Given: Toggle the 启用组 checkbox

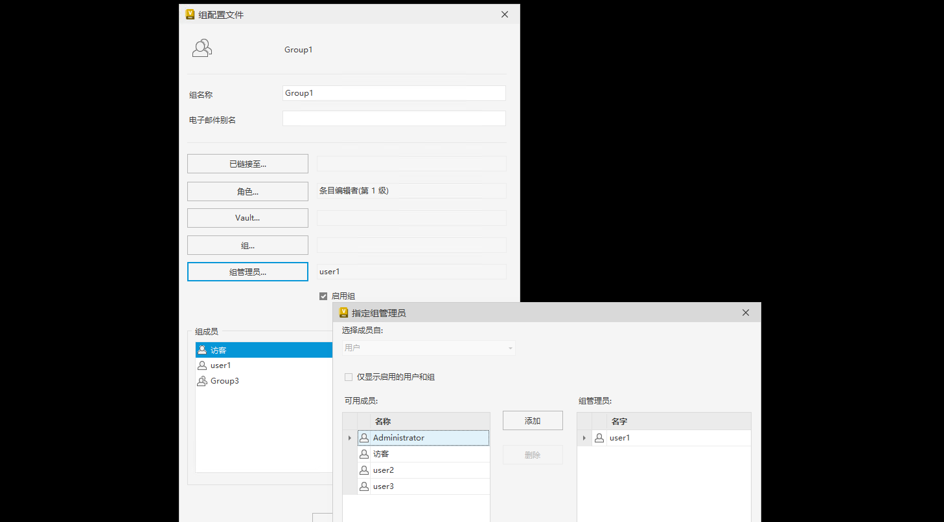Looking at the screenshot, I should coord(323,296).
